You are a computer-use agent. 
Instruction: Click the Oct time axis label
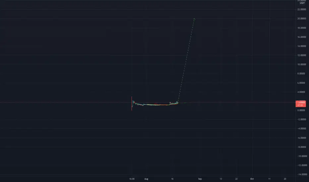[x=252, y=179]
